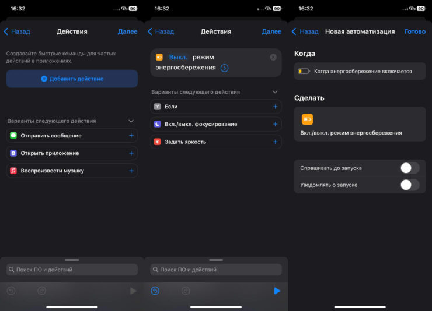The height and width of the screenshot is (311, 432).
Task: Tap the Добавить действие button
Action: [x=72, y=79]
